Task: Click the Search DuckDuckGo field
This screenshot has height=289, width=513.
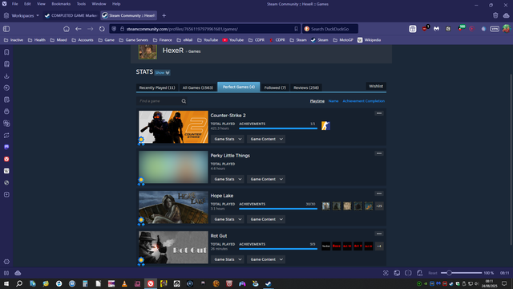Action: [x=329, y=29]
